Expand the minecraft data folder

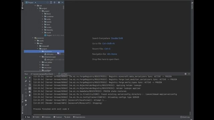(x=37, y=46)
